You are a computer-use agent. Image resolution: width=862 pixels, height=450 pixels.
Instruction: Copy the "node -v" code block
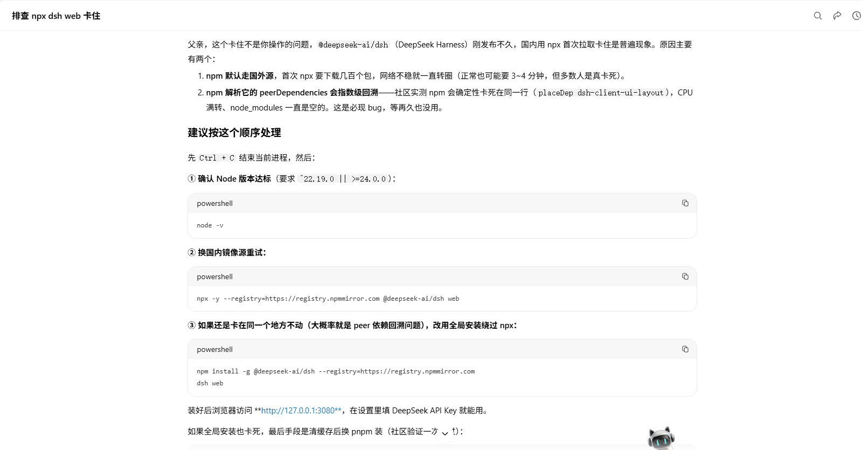(x=685, y=203)
